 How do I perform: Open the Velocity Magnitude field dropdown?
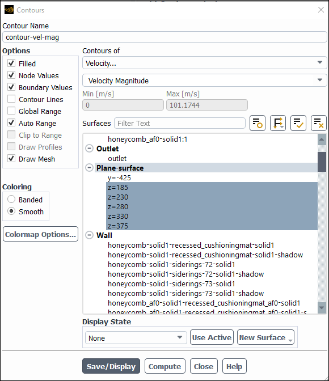click(205, 81)
